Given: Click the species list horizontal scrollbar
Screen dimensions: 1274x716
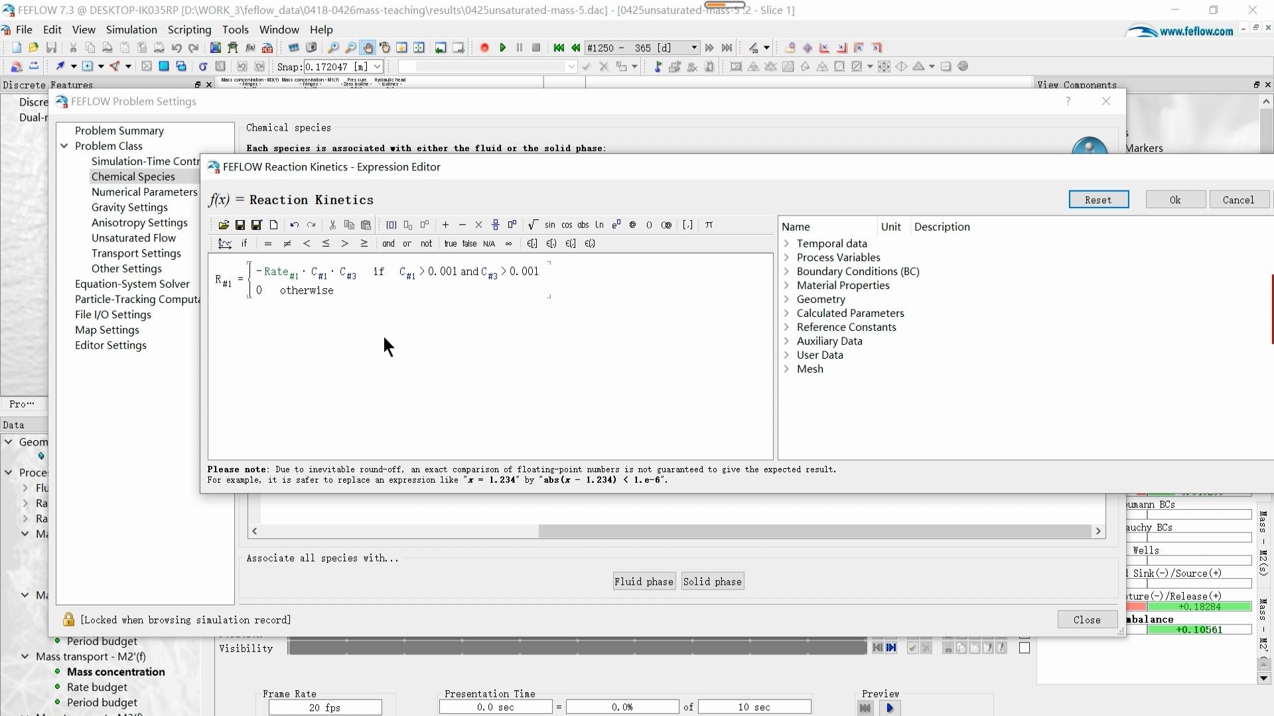Looking at the screenshot, I should (815, 531).
